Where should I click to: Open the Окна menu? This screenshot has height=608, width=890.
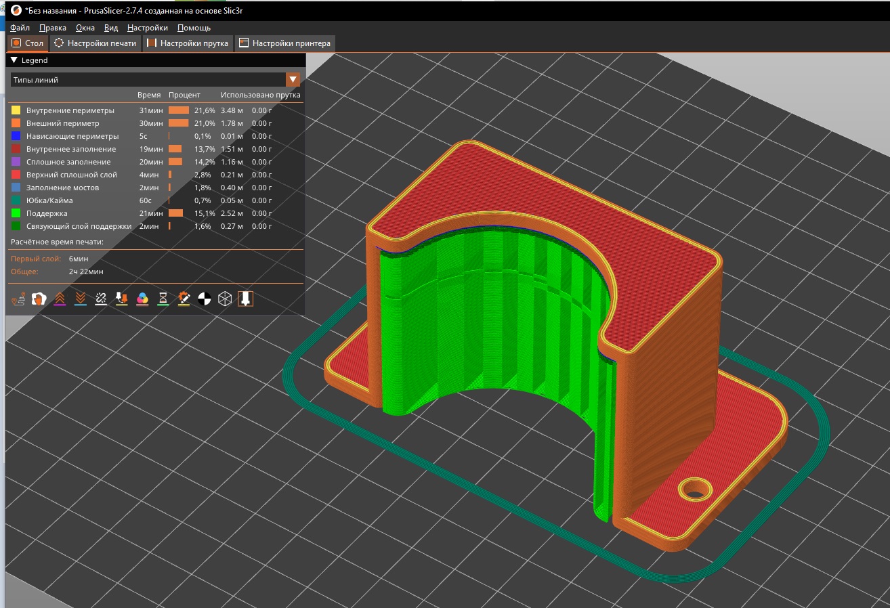click(85, 28)
